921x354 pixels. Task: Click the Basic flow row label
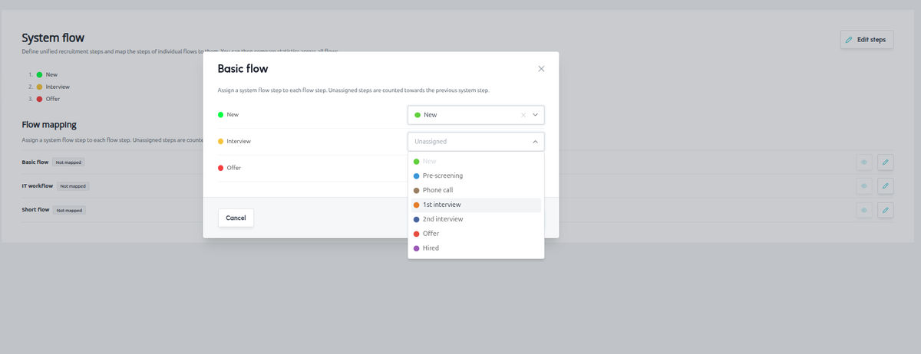[35, 162]
